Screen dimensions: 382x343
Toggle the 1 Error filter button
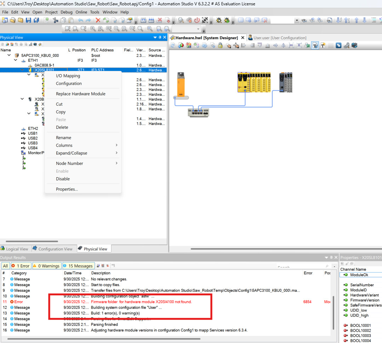[21, 266]
